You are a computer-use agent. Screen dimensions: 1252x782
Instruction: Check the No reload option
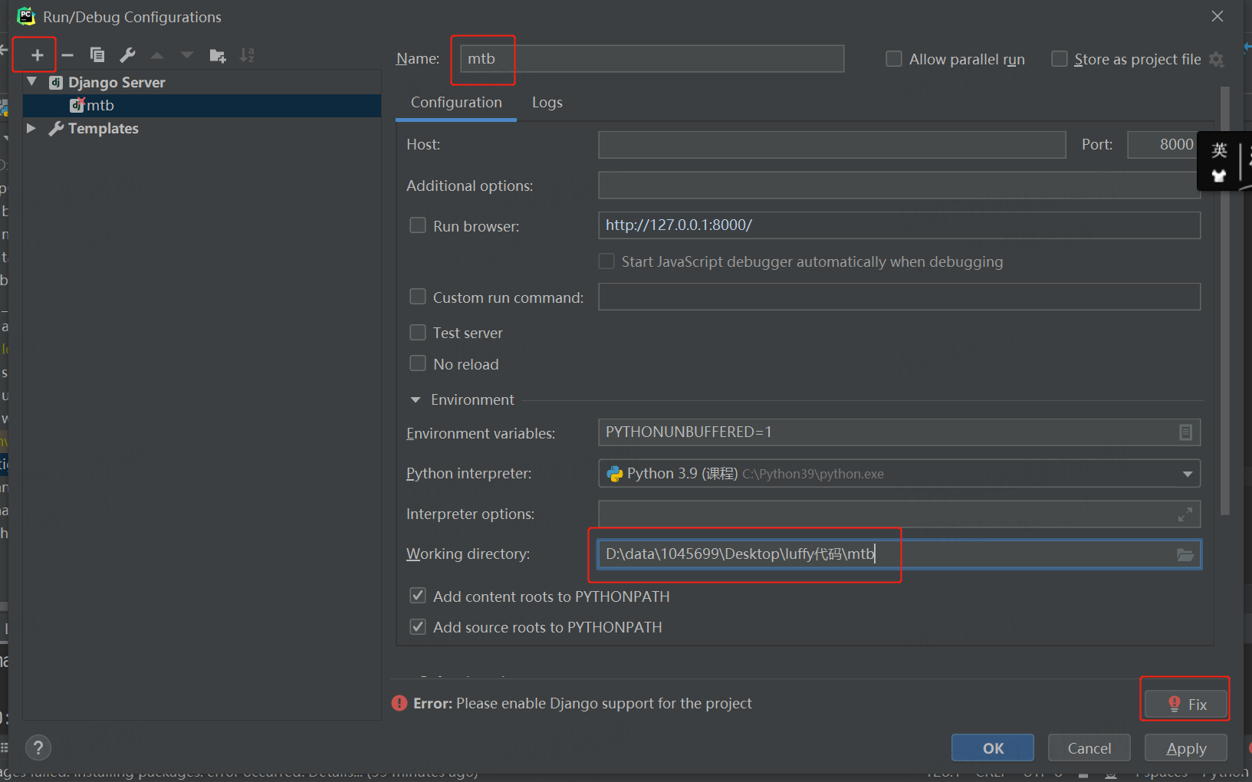418,363
